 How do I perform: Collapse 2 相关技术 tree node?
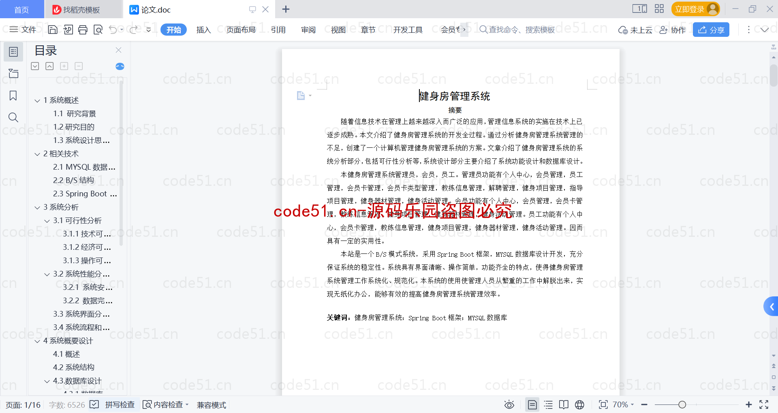click(37, 154)
